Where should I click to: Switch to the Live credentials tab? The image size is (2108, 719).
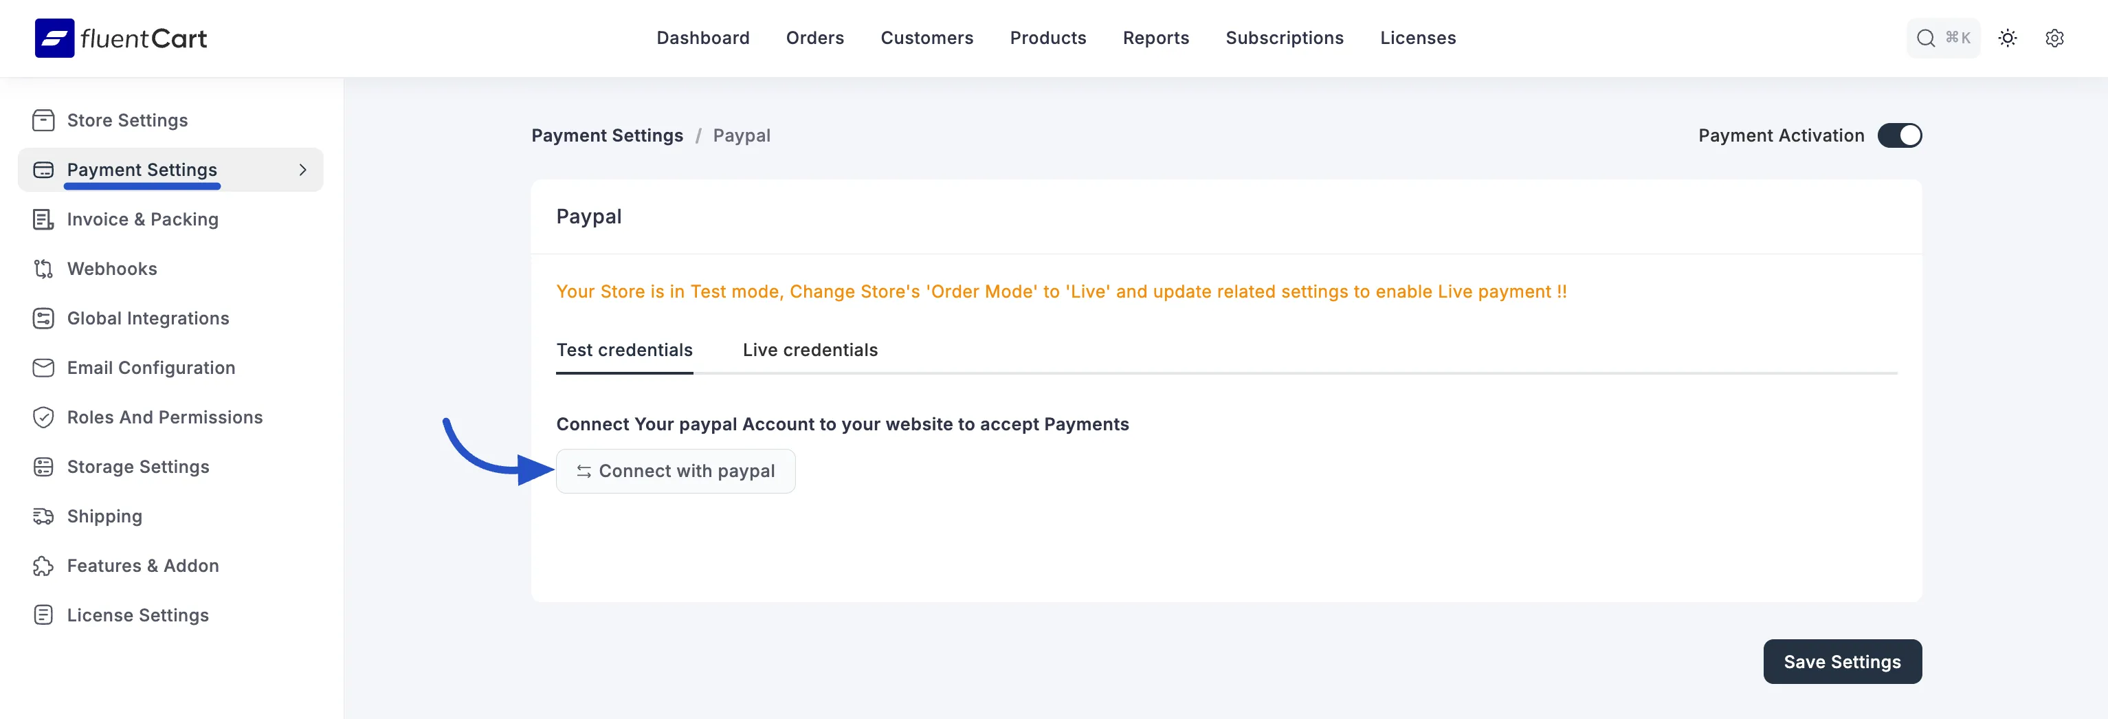tap(810, 350)
